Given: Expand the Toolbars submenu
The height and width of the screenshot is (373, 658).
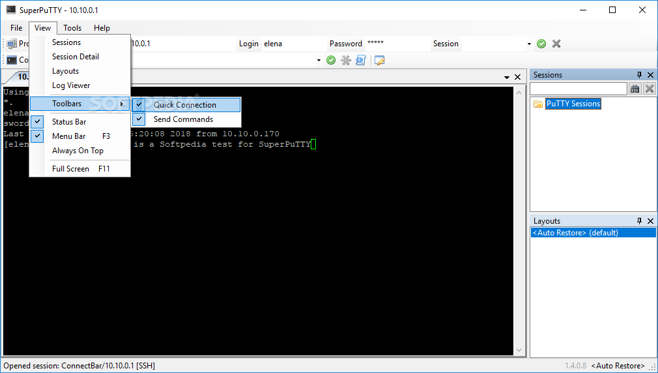Looking at the screenshot, I should coord(79,104).
